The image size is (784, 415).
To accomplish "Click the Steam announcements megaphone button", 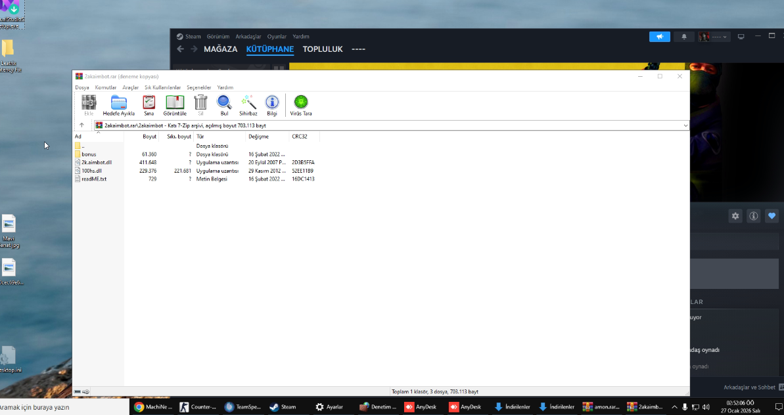I will (660, 37).
